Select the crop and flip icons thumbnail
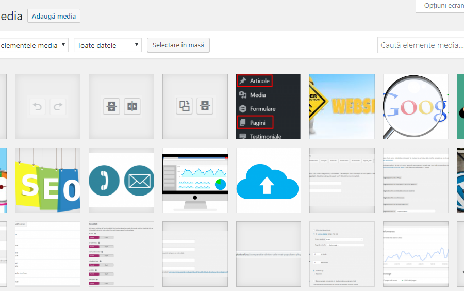Viewport: 464px width, 291px height. tap(195, 106)
